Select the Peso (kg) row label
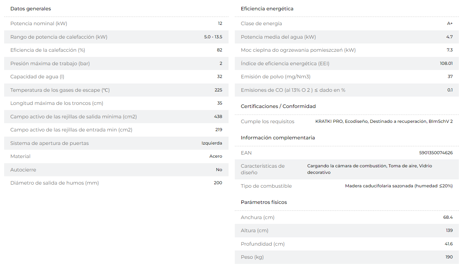Viewport: 463px width, 266px height. coord(252,257)
